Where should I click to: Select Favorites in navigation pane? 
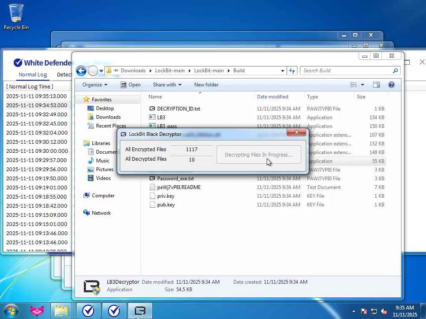pyautogui.click(x=101, y=100)
